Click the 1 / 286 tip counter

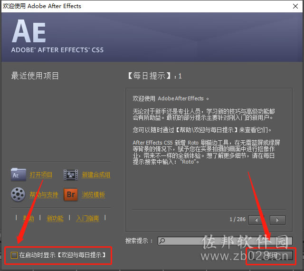237,219
